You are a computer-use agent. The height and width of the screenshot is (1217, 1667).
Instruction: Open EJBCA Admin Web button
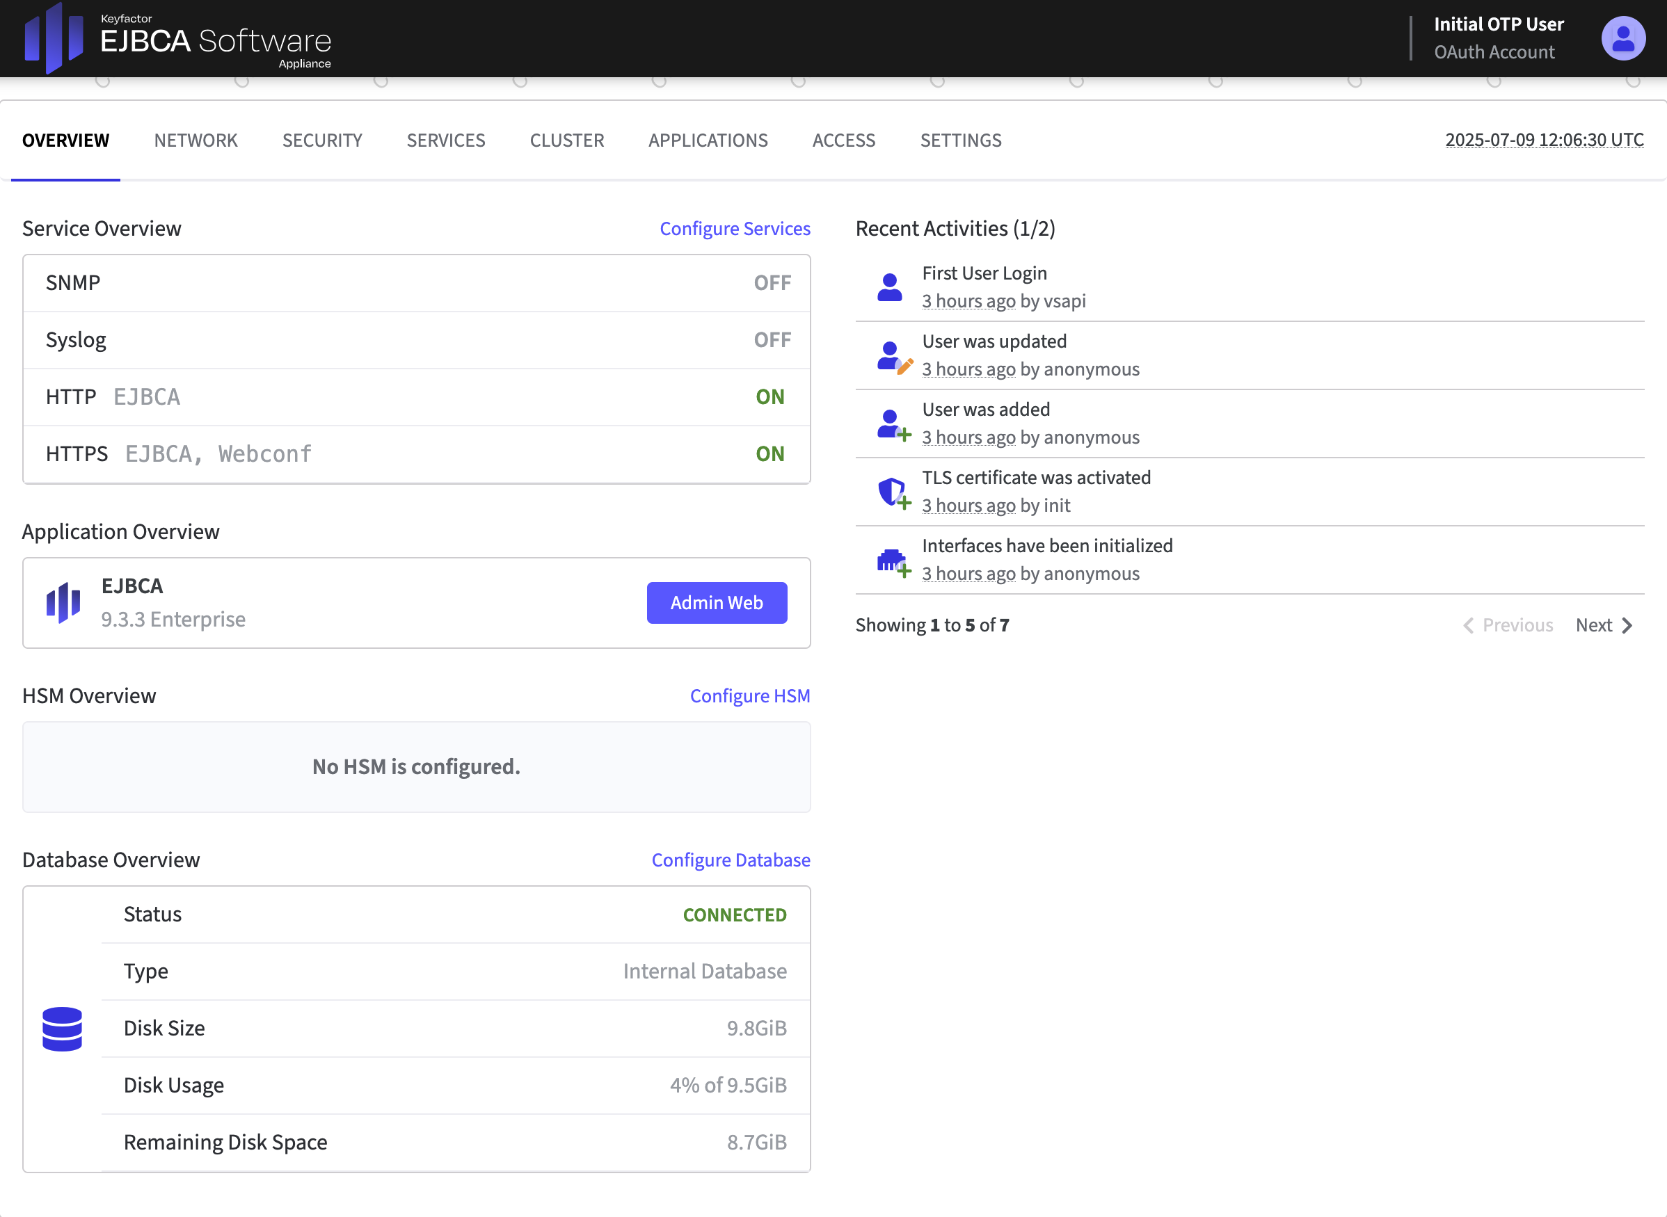click(x=717, y=603)
